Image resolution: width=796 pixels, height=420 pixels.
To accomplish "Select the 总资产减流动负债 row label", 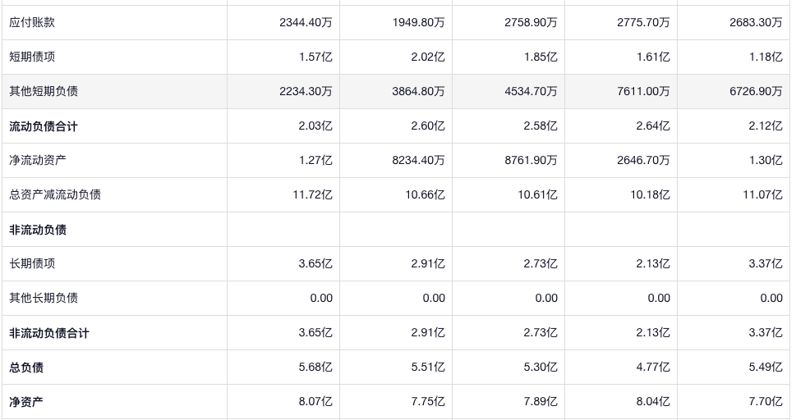I will pos(55,195).
